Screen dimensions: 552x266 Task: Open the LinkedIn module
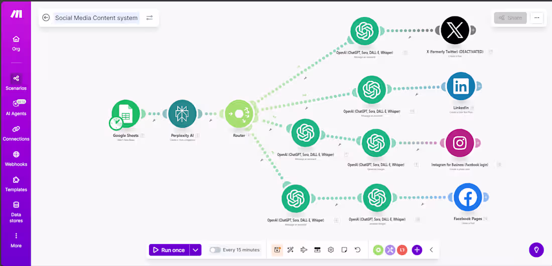click(461, 87)
